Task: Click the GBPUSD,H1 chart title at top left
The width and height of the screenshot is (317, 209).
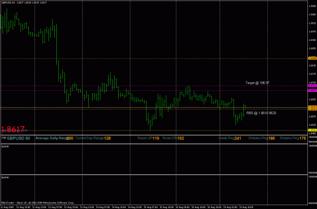Action: click(24, 3)
